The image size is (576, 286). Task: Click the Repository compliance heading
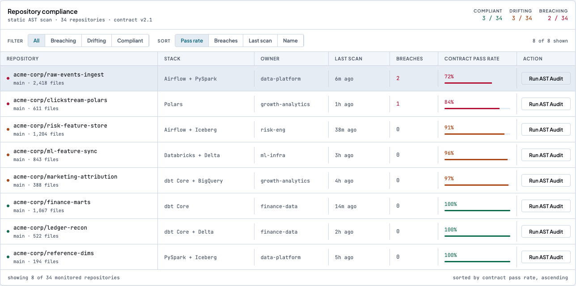pyautogui.click(x=42, y=12)
